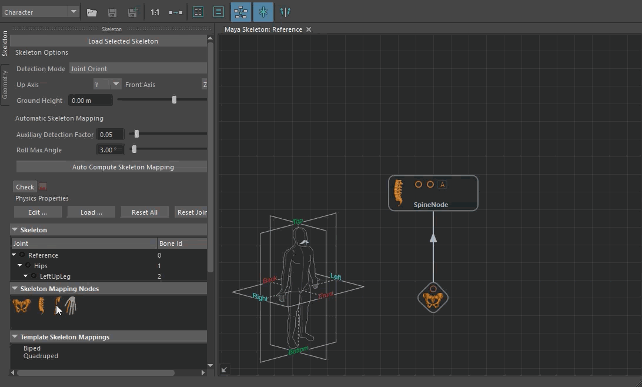The image size is (642, 387).
Task: Select the Biped template mapping
Action: coord(32,348)
